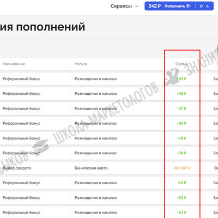Click the +37 ₽ bonus amount
Image resolution: width=218 pixels, height=218 pixels.
click(x=181, y=108)
